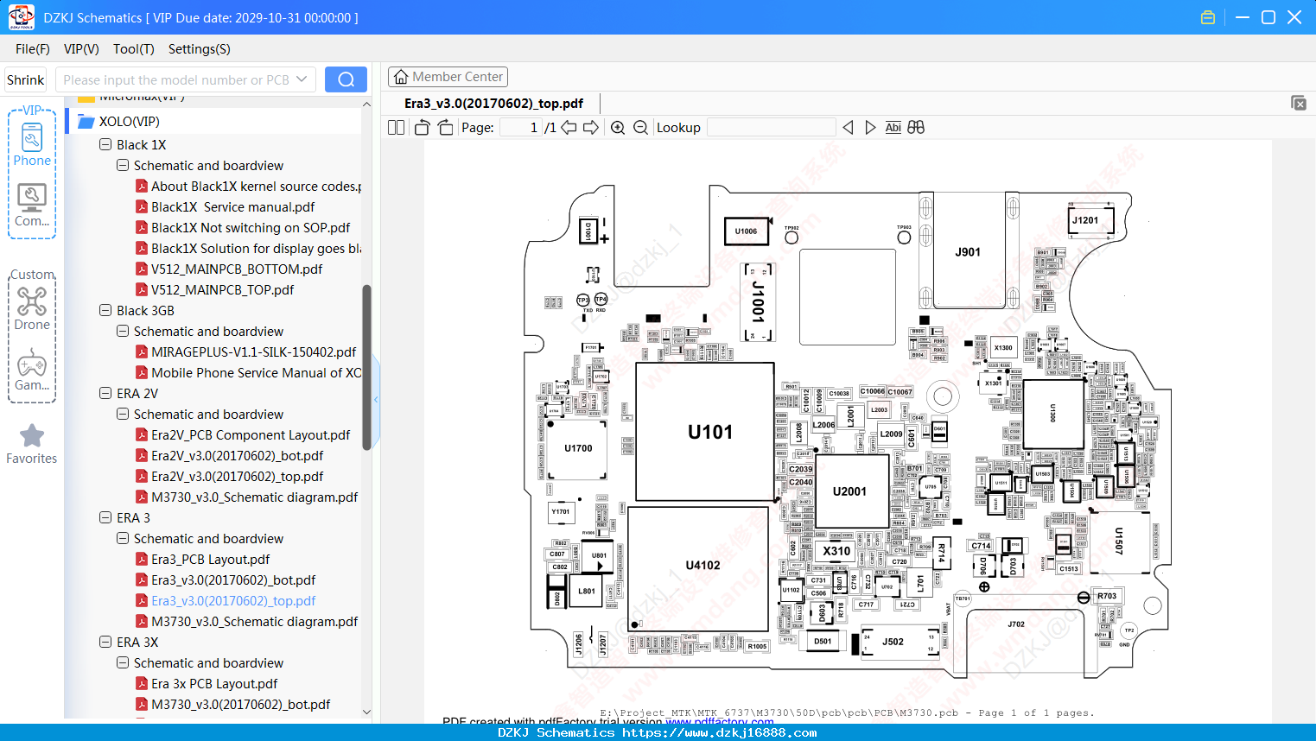This screenshot has height=741, width=1316.
Task: Open V512_MAINPCB_BOTTOM.pdf
Action: tap(237, 269)
